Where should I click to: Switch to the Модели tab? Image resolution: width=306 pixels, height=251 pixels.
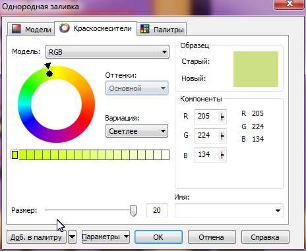tap(31, 29)
